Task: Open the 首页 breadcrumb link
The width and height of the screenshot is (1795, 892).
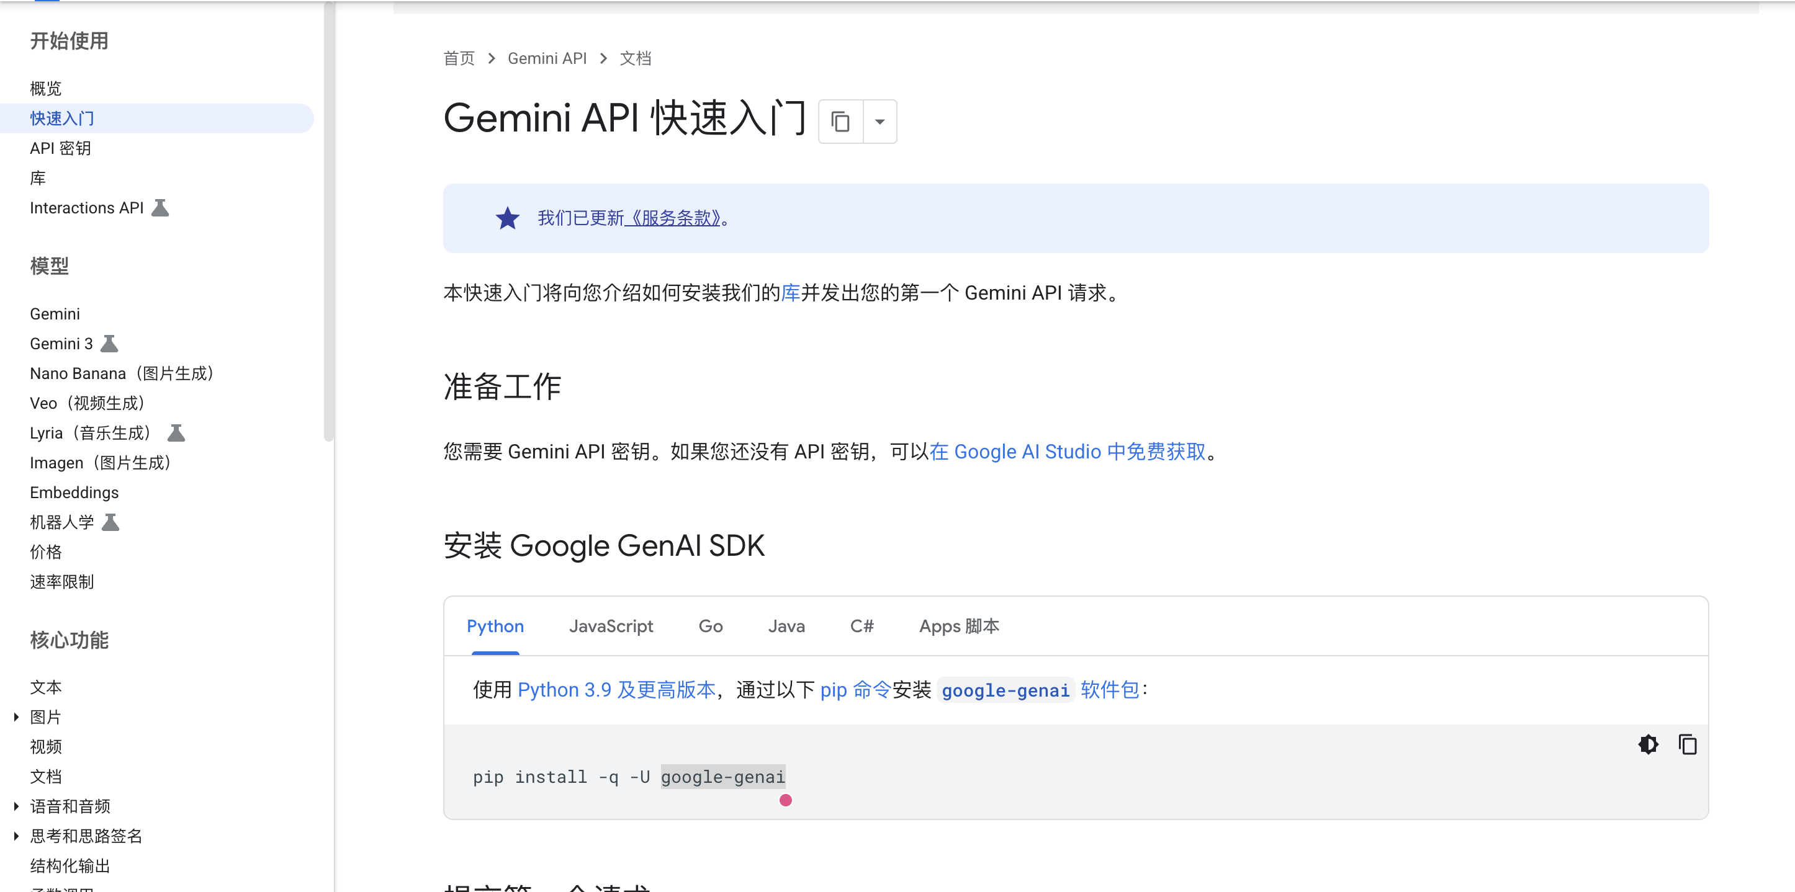Action: [x=459, y=58]
